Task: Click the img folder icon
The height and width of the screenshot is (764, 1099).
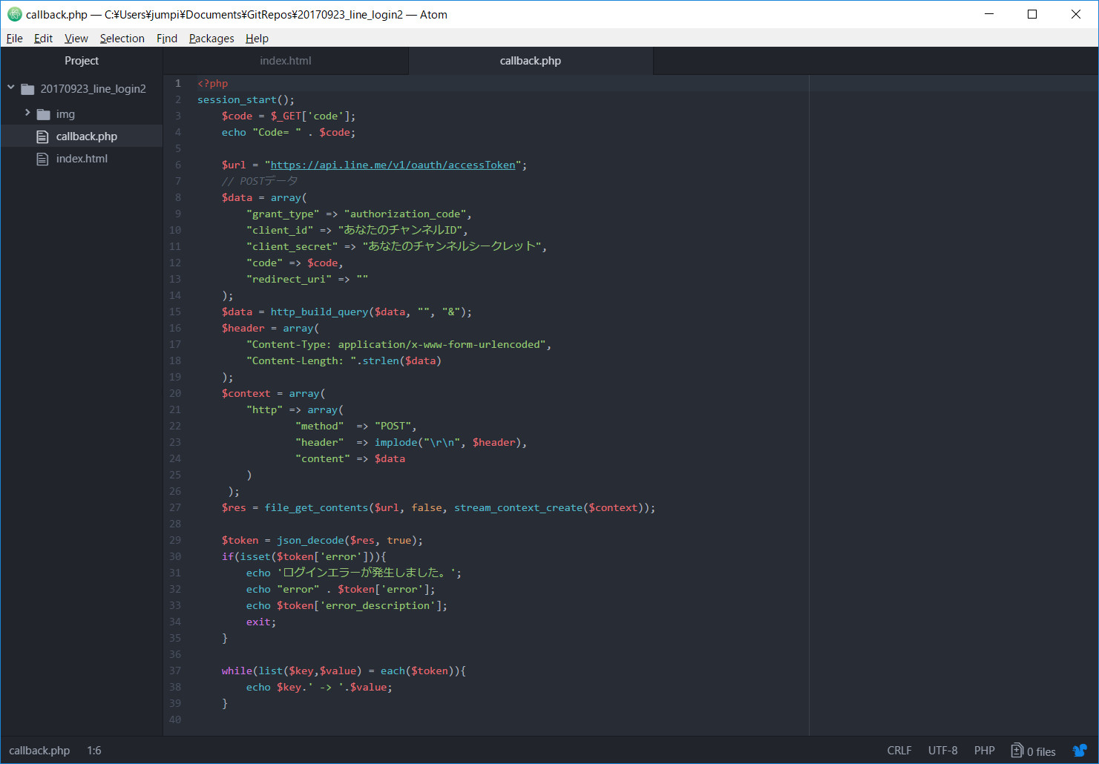Action: pyautogui.click(x=44, y=114)
